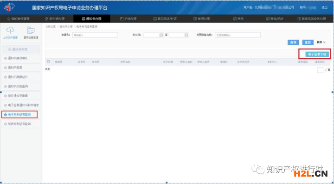Switch to 新申请办理 tab
The image size is (334, 184).
click(x=55, y=18)
